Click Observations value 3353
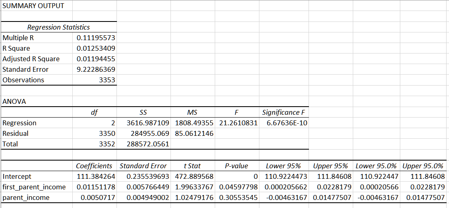 (x=95, y=80)
